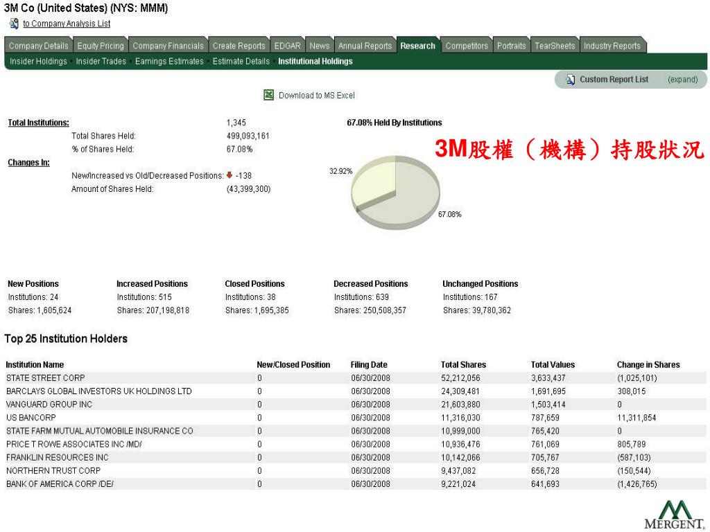Open the Company Details tab

click(39, 46)
